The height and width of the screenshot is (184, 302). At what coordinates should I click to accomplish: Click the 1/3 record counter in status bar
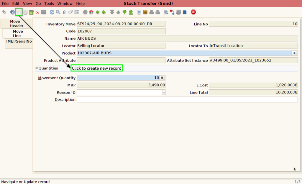pos(297,182)
